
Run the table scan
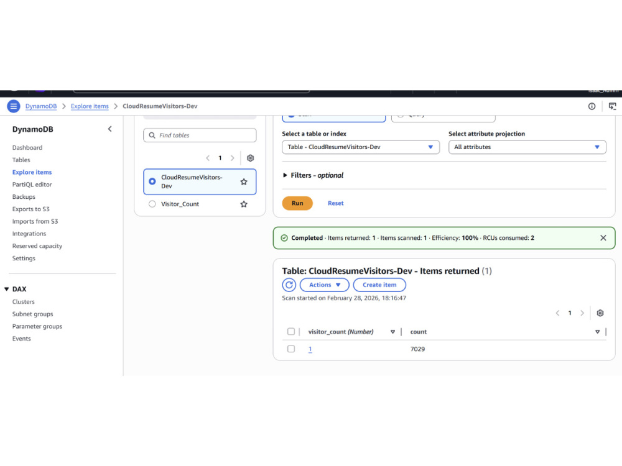pos(297,203)
